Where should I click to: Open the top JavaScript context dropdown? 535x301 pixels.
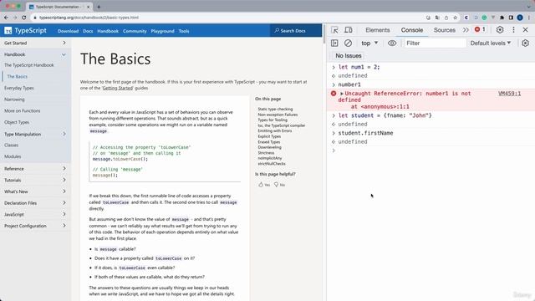coord(369,43)
